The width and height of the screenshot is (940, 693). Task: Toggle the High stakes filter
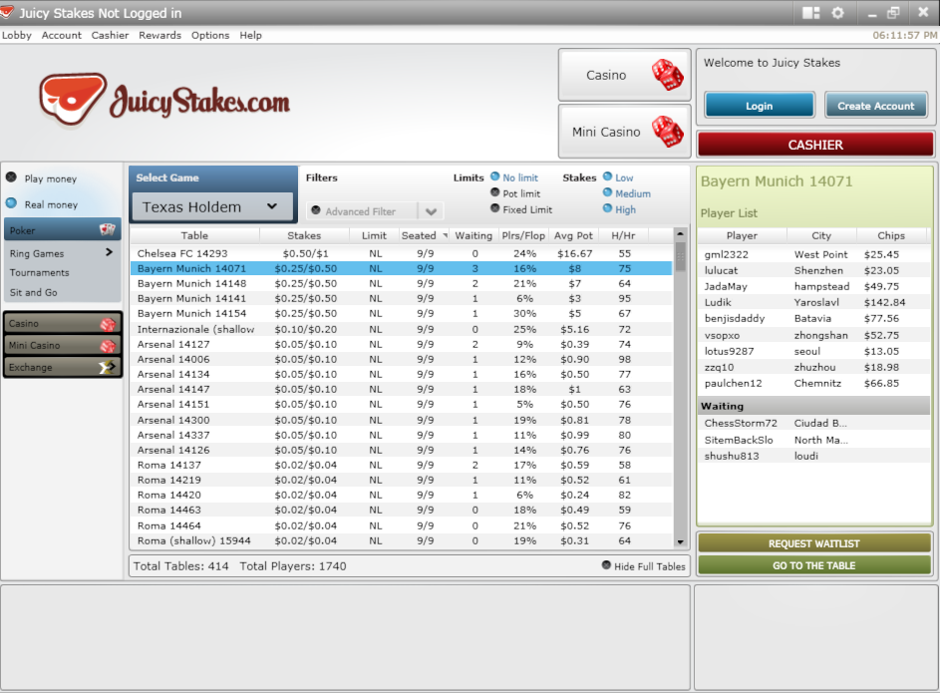coord(607,208)
